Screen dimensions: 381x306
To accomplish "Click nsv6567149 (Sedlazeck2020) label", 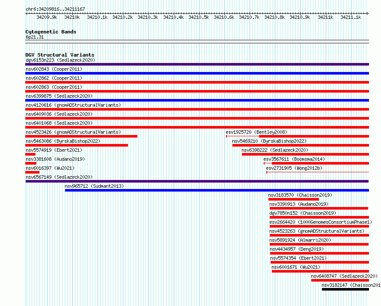I will (59, 177).
